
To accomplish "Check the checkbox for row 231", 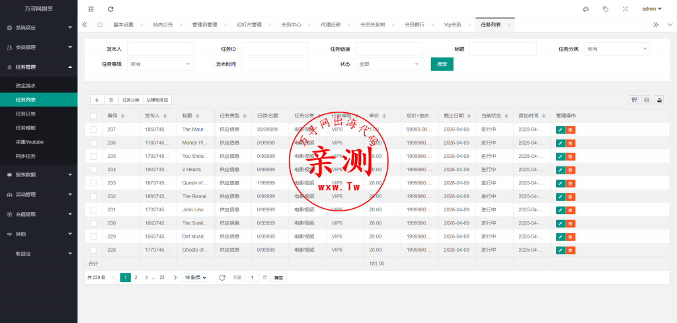I will [93, 210].
